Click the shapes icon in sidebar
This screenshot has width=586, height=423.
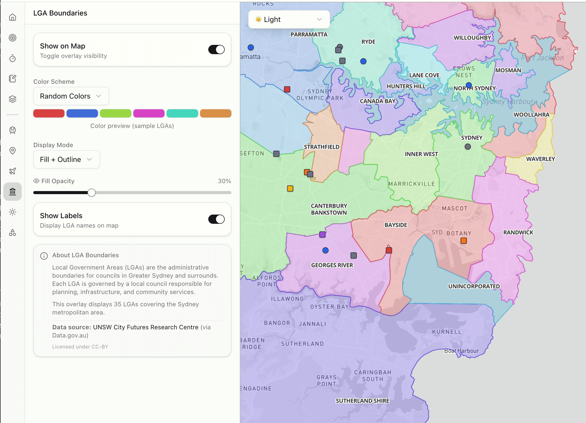tap(13, 233)
